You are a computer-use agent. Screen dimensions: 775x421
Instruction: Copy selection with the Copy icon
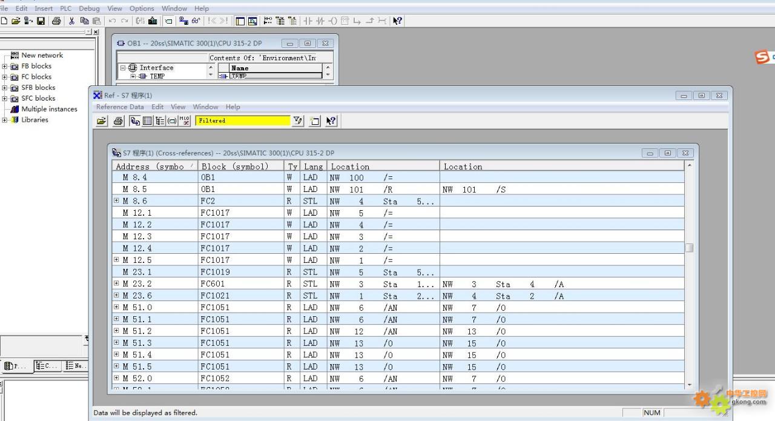[x=84, y=21]
